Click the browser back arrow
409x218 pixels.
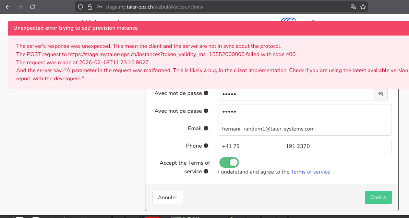8,6
